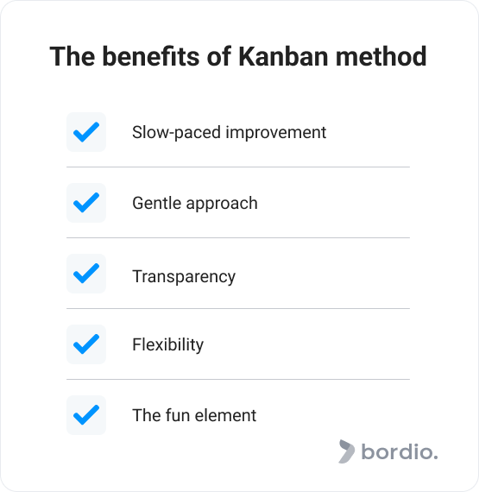Select the Slow-paced improvement label

[x=229, y=132]
